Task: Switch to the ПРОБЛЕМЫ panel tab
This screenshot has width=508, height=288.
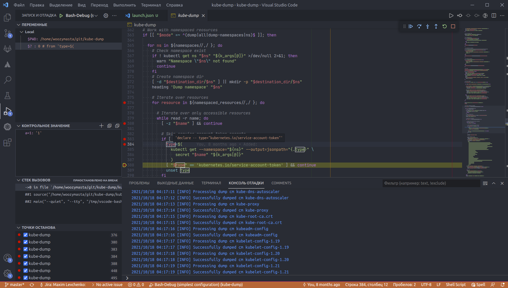Action: tap(139, 183)
